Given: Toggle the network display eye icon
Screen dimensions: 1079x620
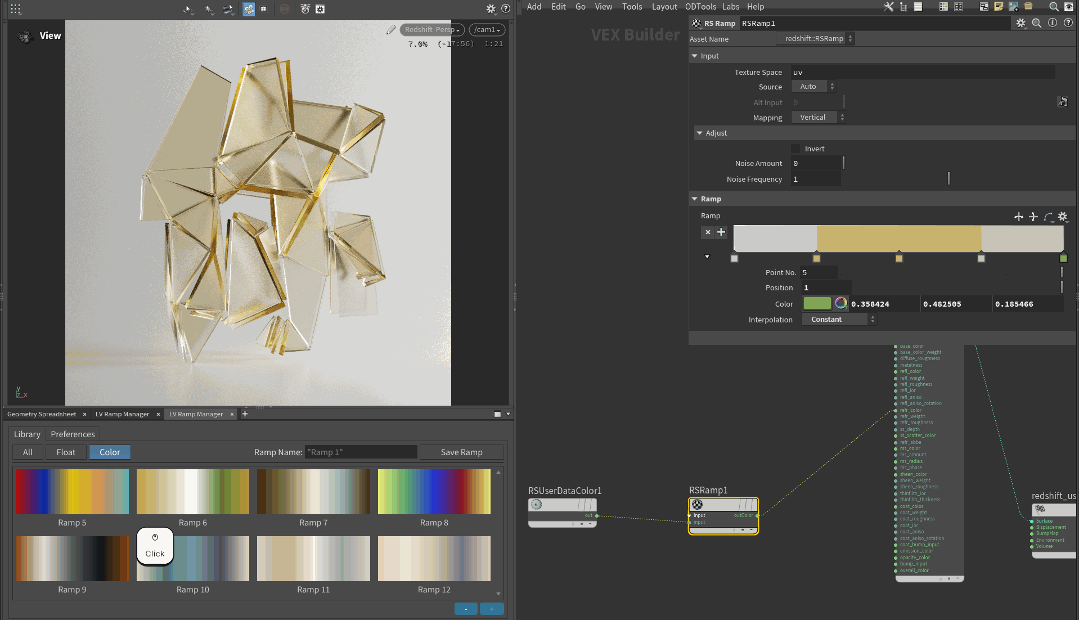Looking at the screenshot, I should 1069,7.
